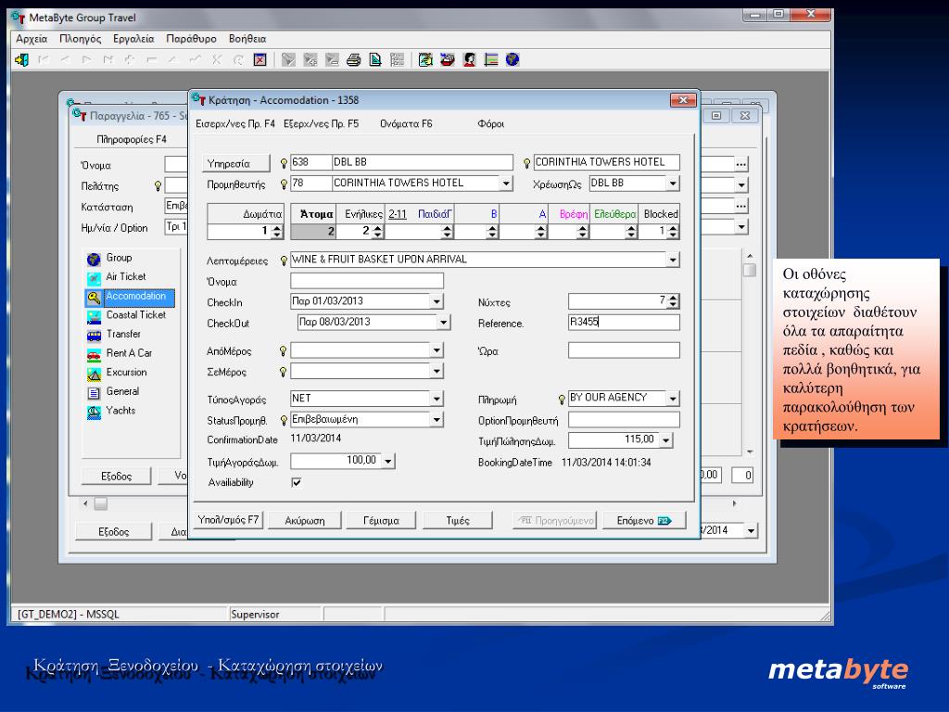Click the grayed filter funnel toolbar icon

tap(289, 60)
